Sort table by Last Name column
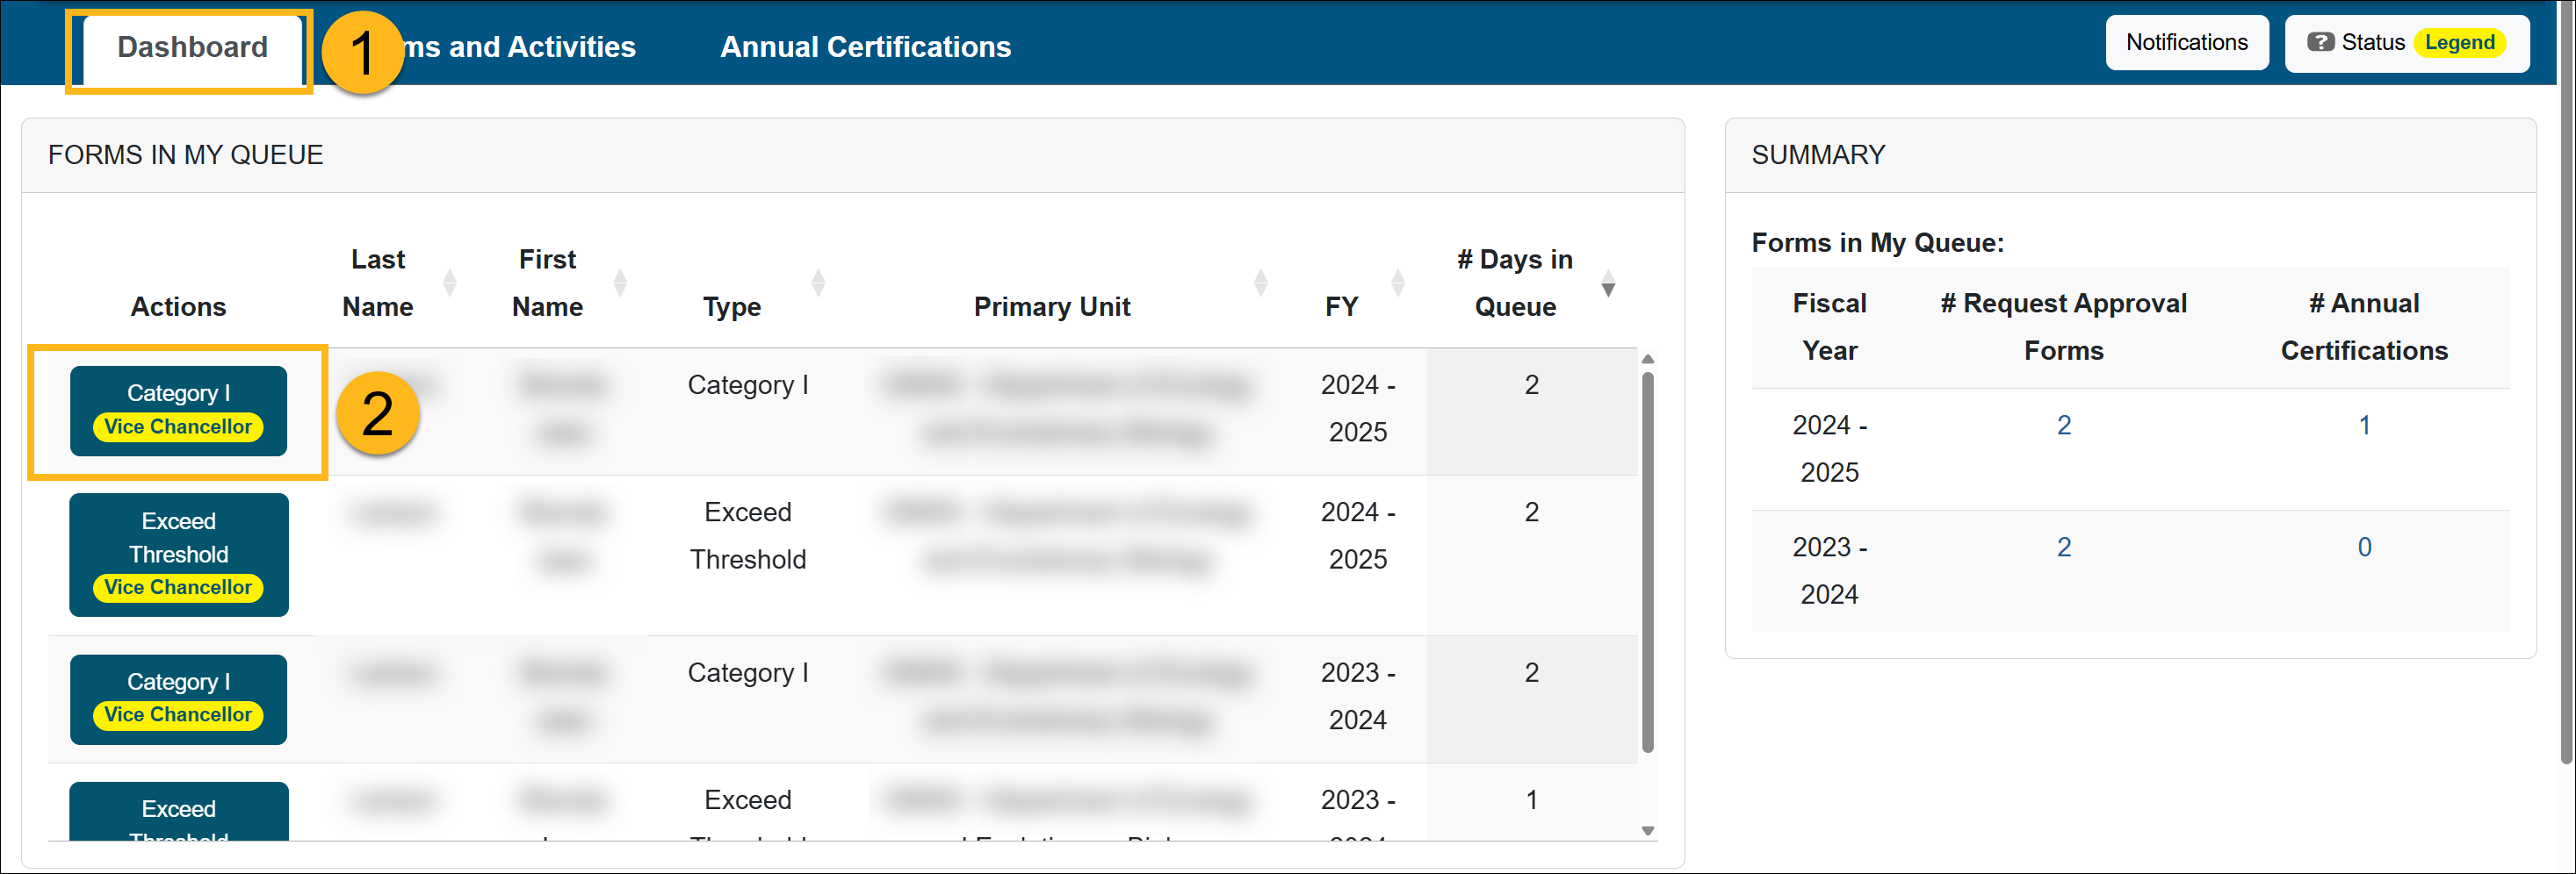Screen dimensions: 2576x874 coord(449,283)
